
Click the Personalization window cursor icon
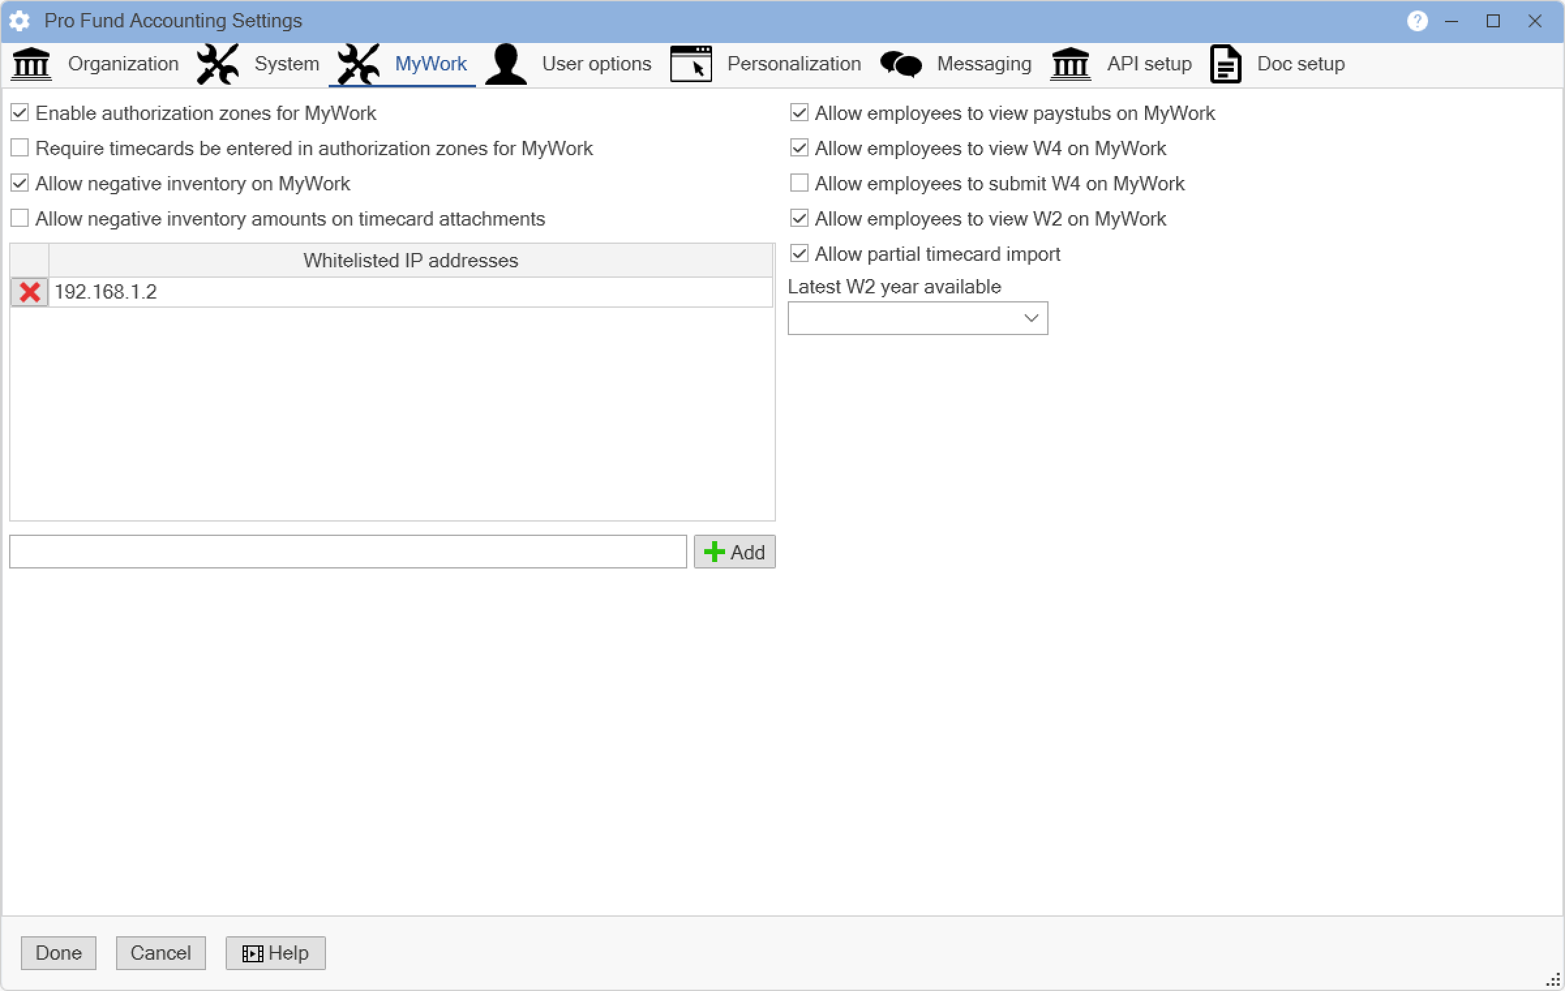[x=691, y=65]
